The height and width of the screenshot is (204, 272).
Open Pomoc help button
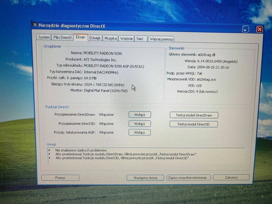point(60,178)
